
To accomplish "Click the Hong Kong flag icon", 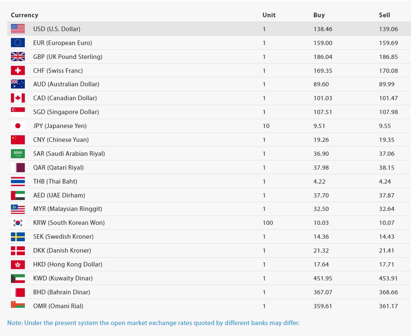I will click(x=18, y=264).
